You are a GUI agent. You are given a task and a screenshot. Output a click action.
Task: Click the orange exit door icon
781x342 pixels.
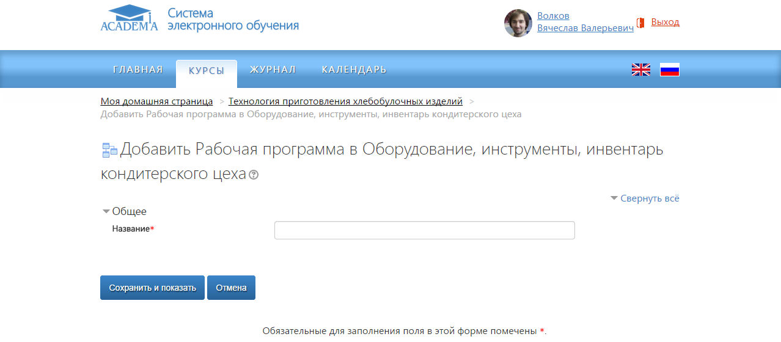pos(640,23)
